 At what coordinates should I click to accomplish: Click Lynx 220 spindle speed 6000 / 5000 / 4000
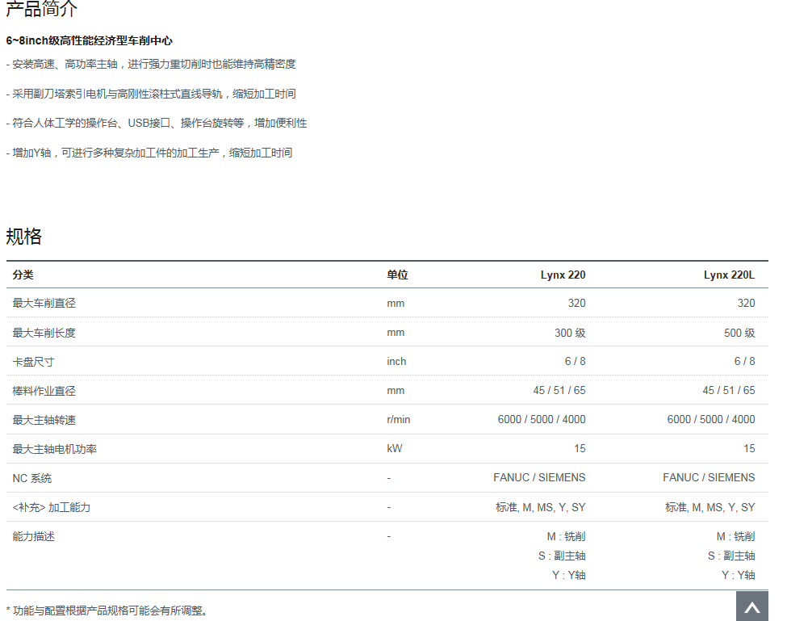click(x=542, y=420)
